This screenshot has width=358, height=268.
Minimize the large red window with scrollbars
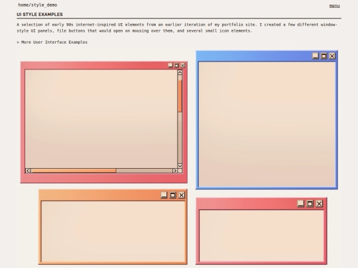coord(170,66)
